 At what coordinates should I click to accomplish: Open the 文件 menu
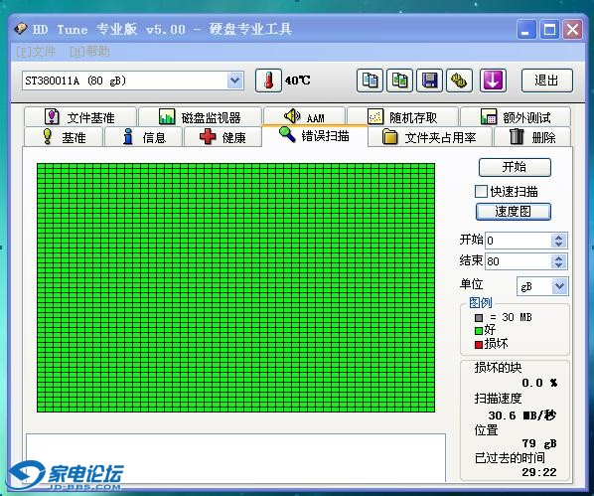tap(36, 52)
